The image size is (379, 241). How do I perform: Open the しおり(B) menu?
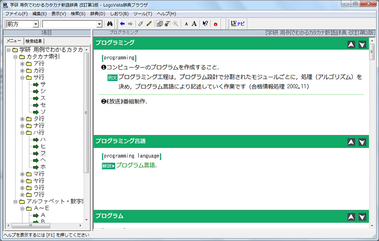point(119,14)
